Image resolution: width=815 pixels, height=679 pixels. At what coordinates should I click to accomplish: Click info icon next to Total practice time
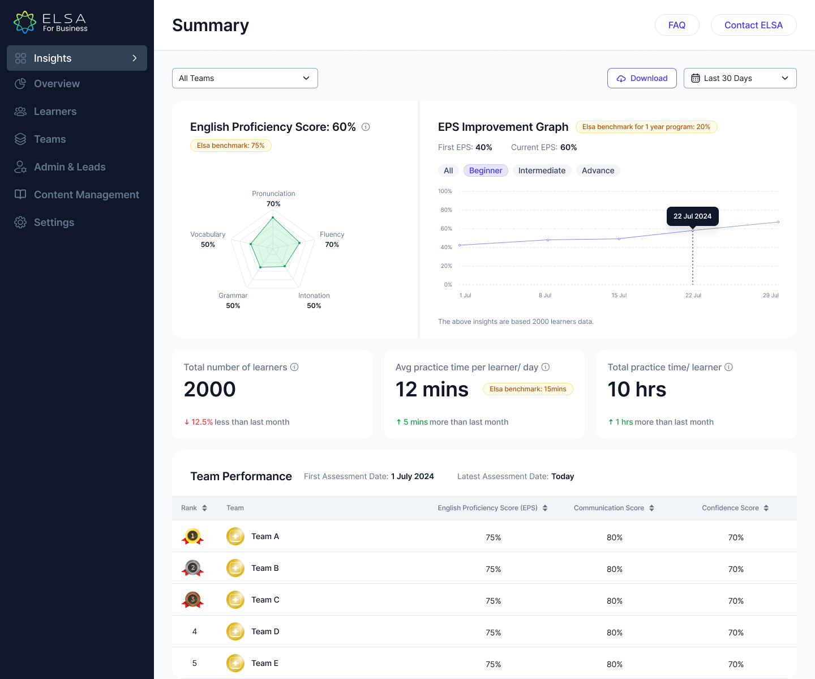pos(729,367)
